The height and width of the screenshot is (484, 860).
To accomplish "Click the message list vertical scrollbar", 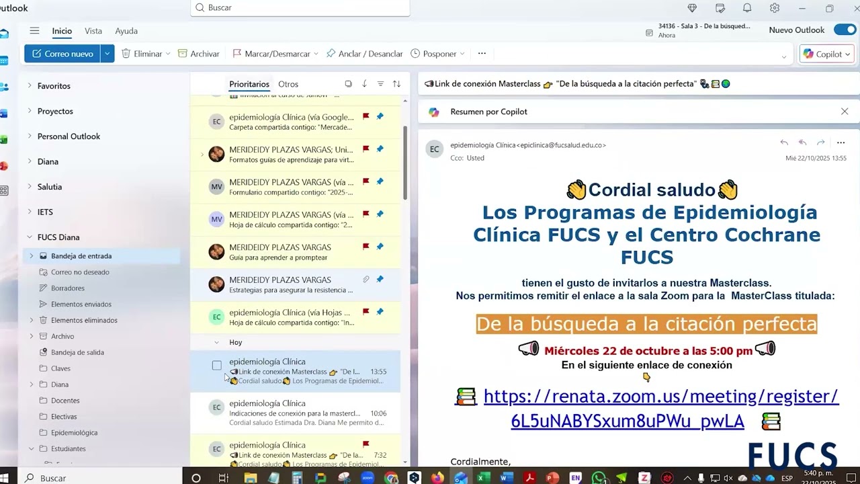I will coord(405,162).
